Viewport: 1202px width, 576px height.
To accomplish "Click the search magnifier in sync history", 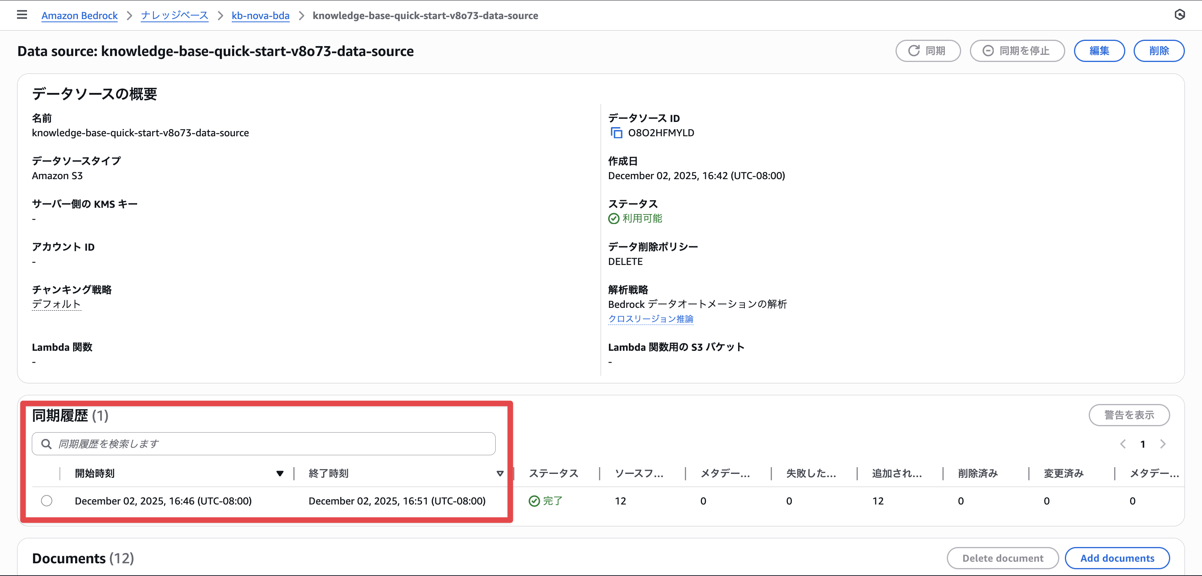I will (x=46, y=444).
